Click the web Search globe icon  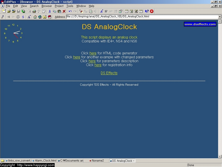pyautogui.click(x=40, y=17)
